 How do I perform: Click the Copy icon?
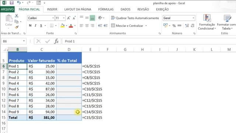pyautogui.click(x=16, y=21)
